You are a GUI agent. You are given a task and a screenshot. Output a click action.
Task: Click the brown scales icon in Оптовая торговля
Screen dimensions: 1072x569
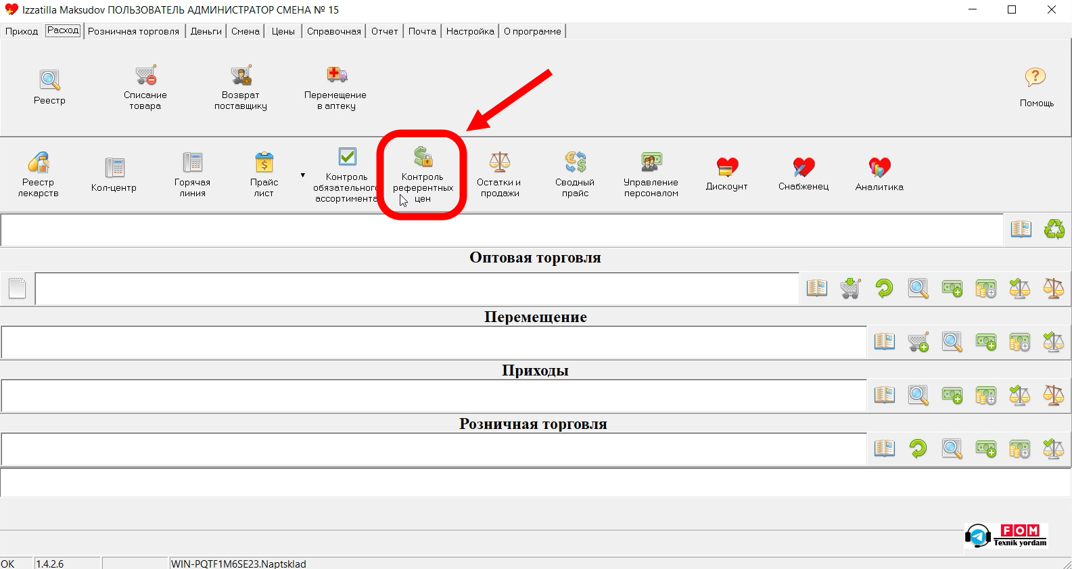(x=1054, y=289)
